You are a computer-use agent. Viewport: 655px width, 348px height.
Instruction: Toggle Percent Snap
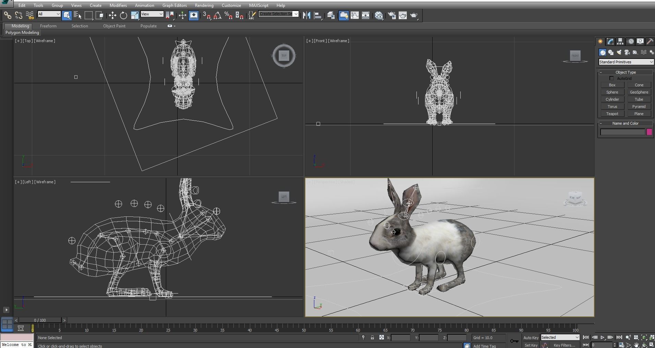[228, 15]
